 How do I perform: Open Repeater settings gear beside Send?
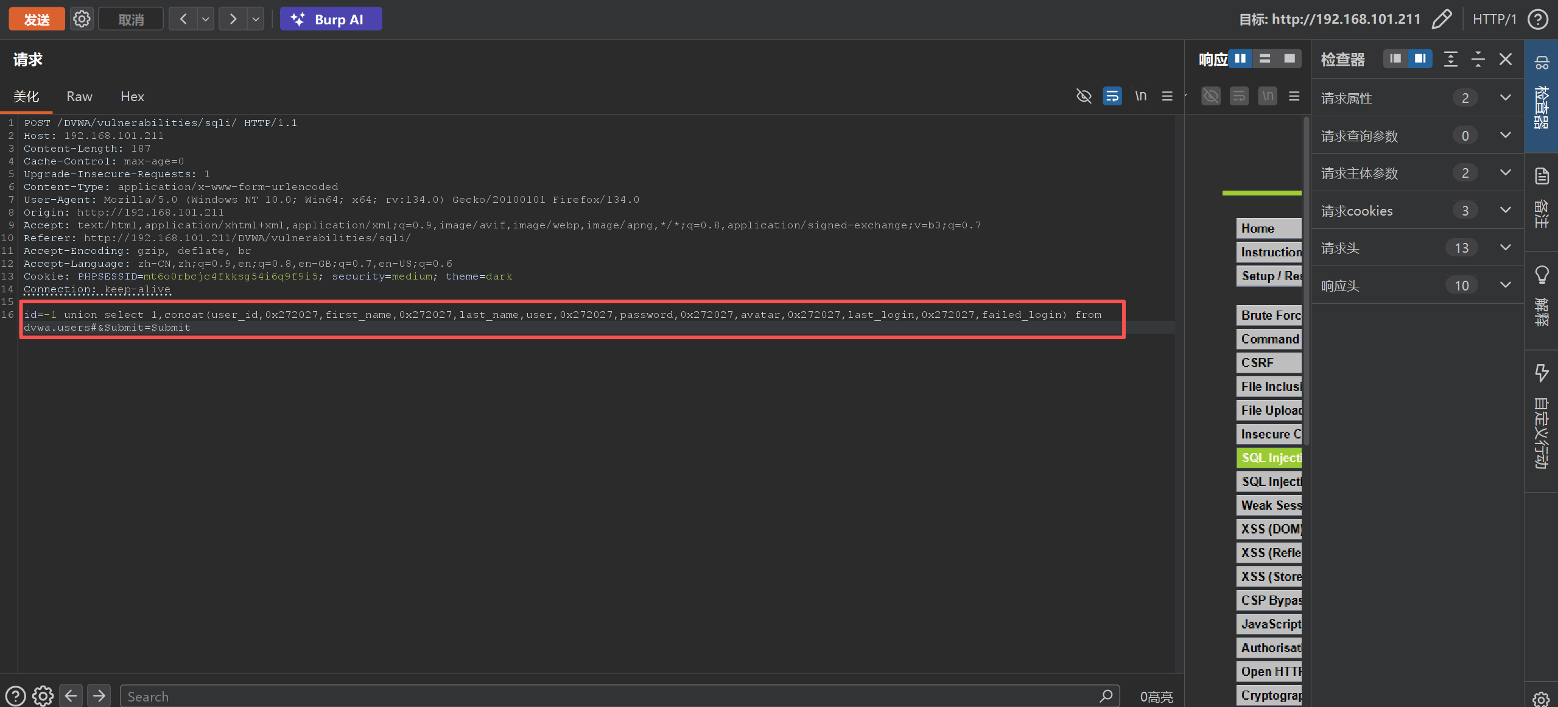(82, 19)
